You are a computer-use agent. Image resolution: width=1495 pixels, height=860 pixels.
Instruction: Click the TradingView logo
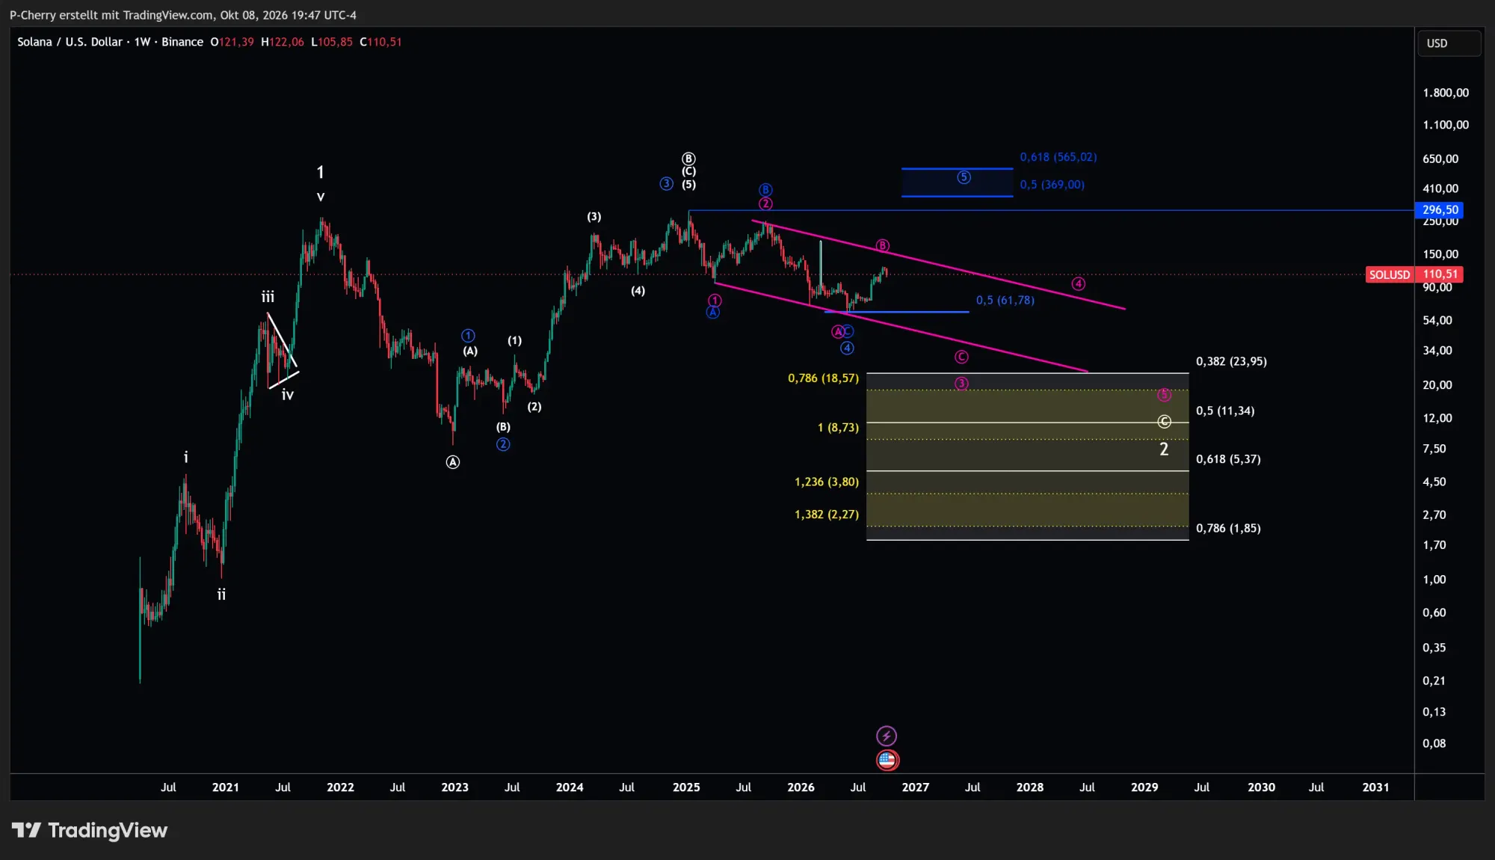point(90,830)
